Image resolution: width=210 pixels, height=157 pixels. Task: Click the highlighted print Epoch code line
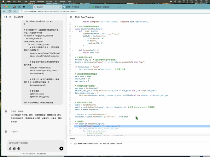pos(142,126)
